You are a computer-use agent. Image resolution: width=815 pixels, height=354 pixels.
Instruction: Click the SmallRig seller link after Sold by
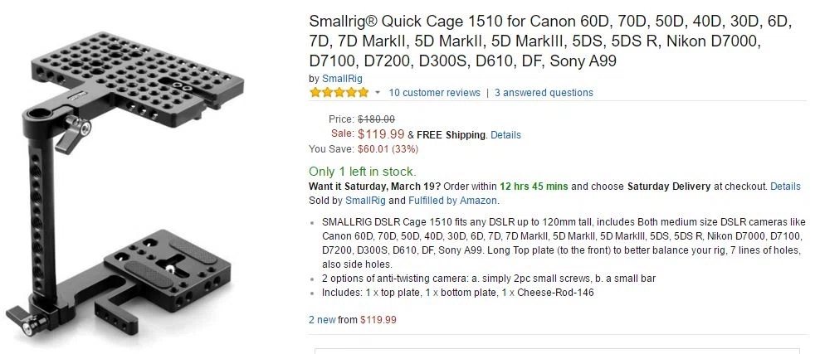tap(366, 201)
